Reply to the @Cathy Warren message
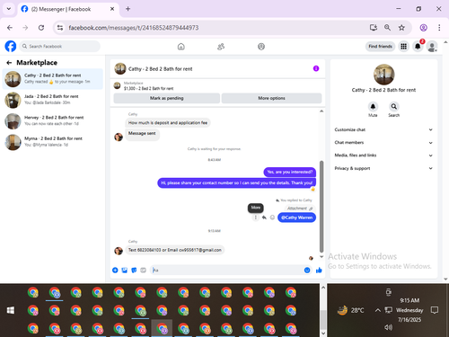Image resolution: width=449 pixels, height=337 pixels. pos(264,217)
